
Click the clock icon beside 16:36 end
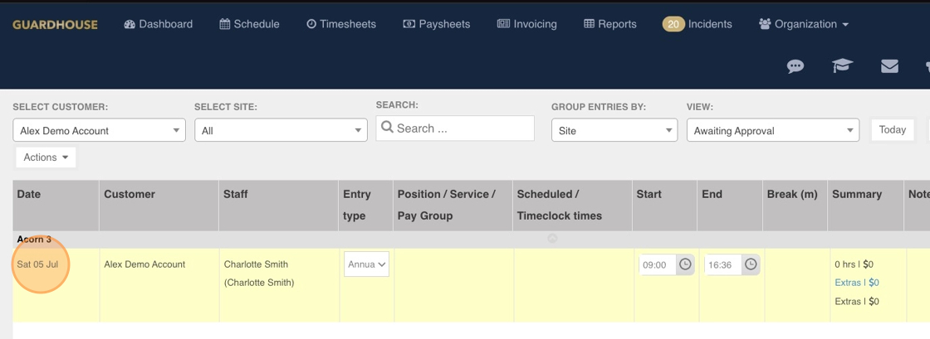(751, 264)
